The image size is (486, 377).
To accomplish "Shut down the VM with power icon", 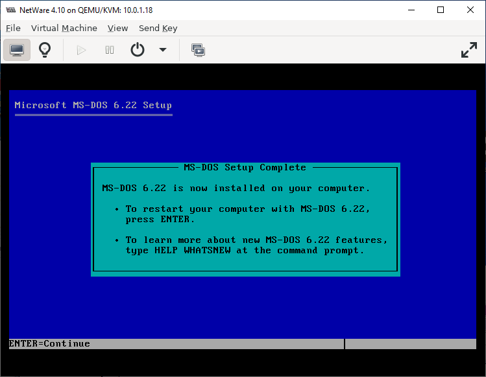I will [x=138, y=50].
